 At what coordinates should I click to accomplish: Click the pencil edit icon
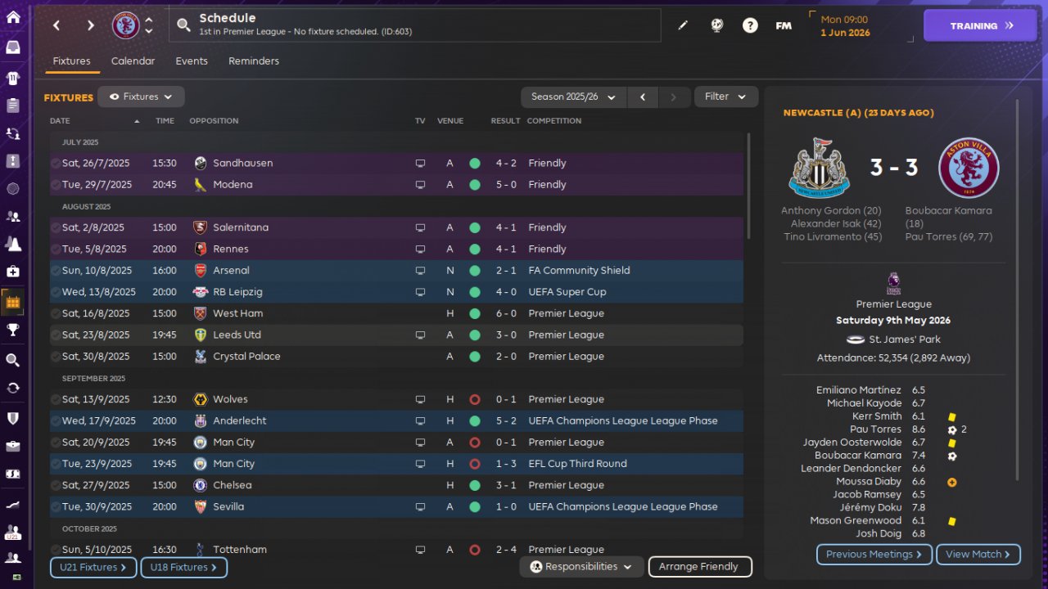(x=683, y=25)
